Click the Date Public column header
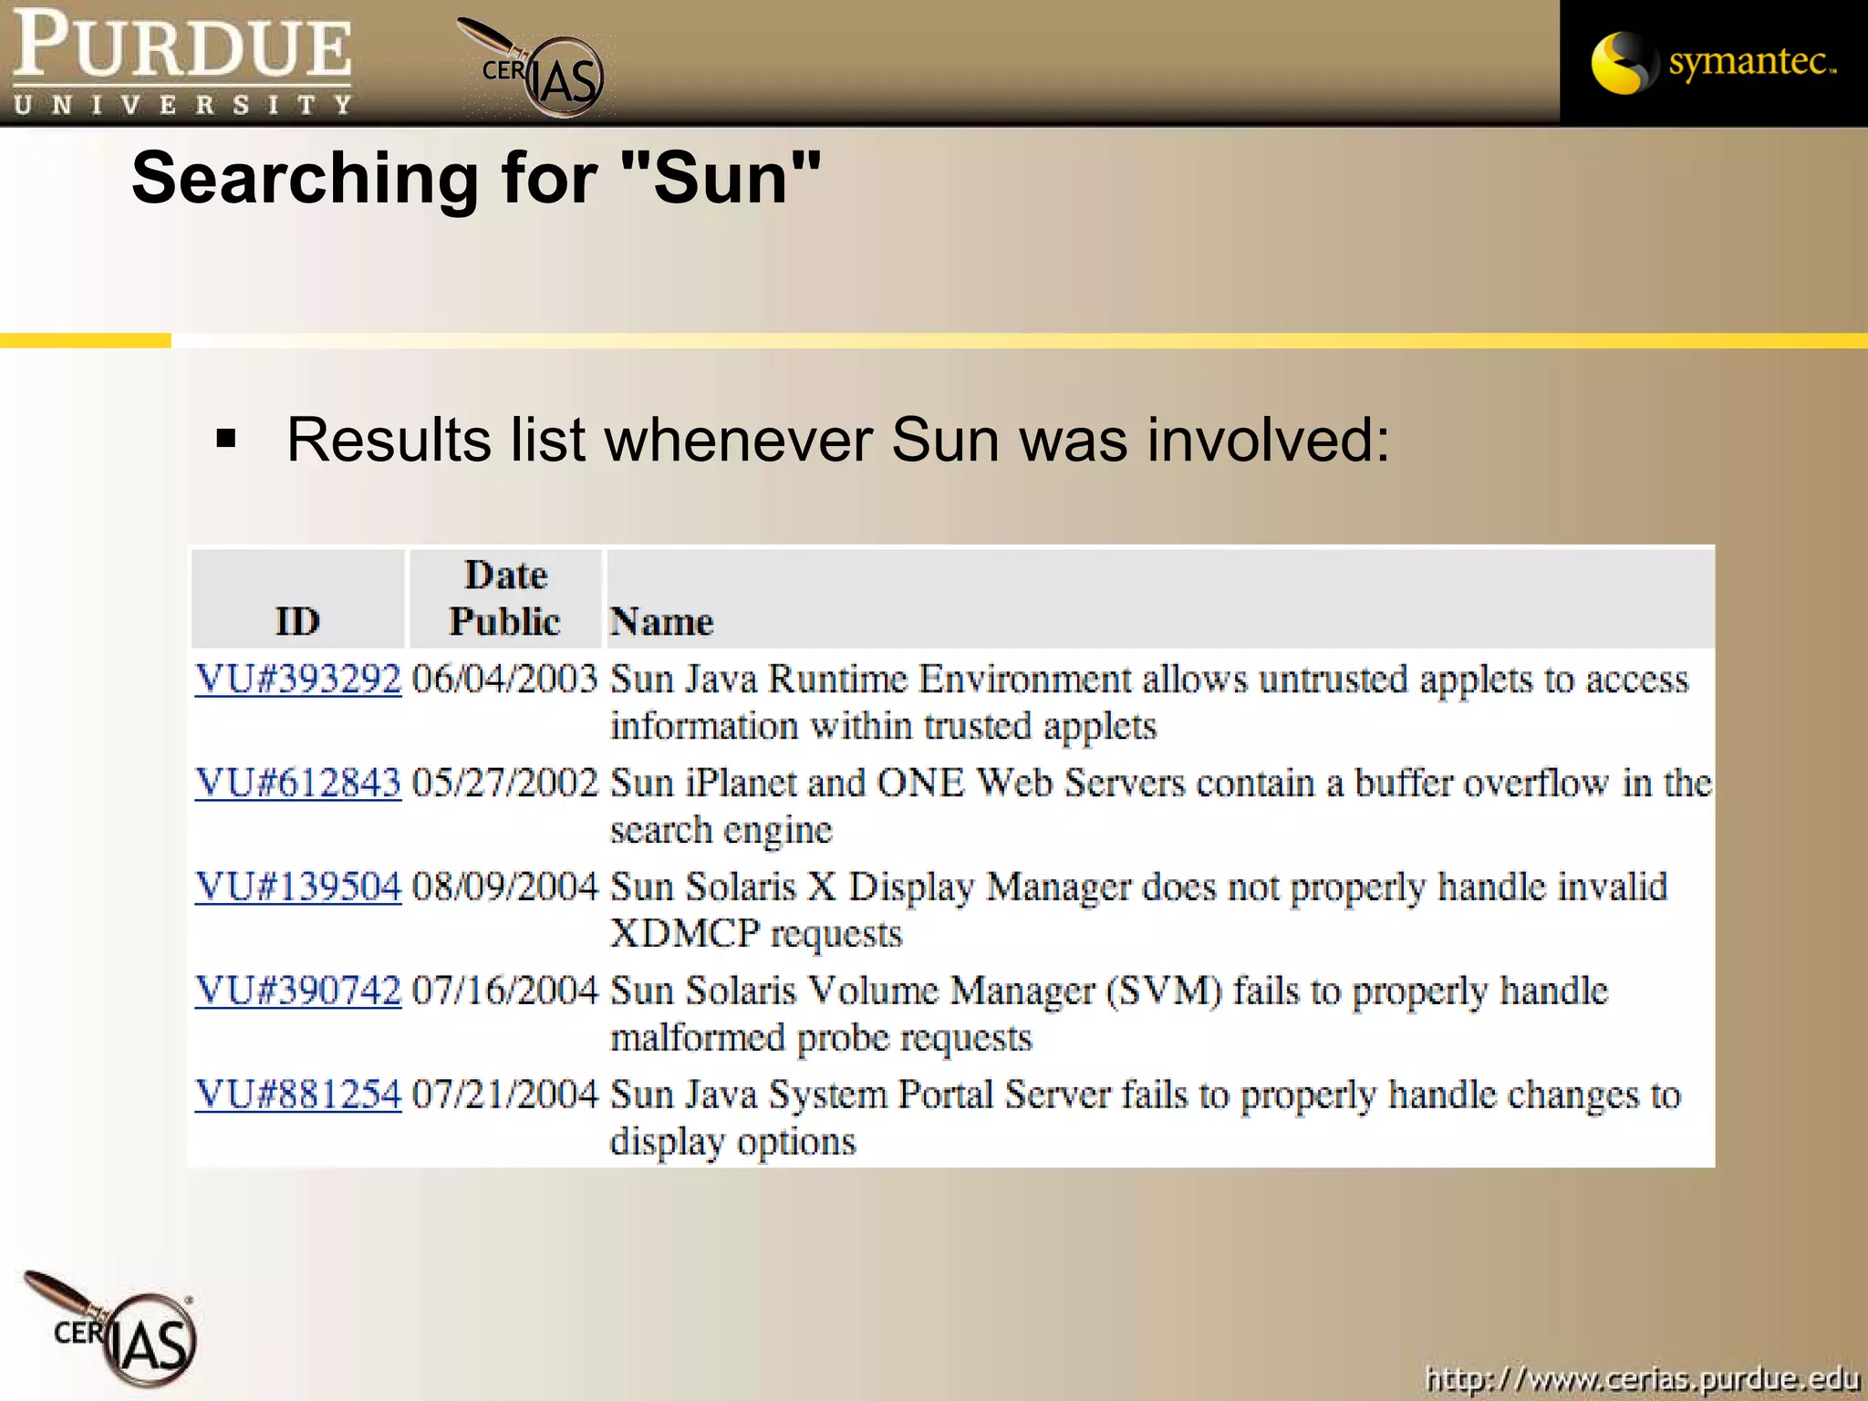The width and height of the screenshot is (1868, 1401). click(x=505, y=598)
